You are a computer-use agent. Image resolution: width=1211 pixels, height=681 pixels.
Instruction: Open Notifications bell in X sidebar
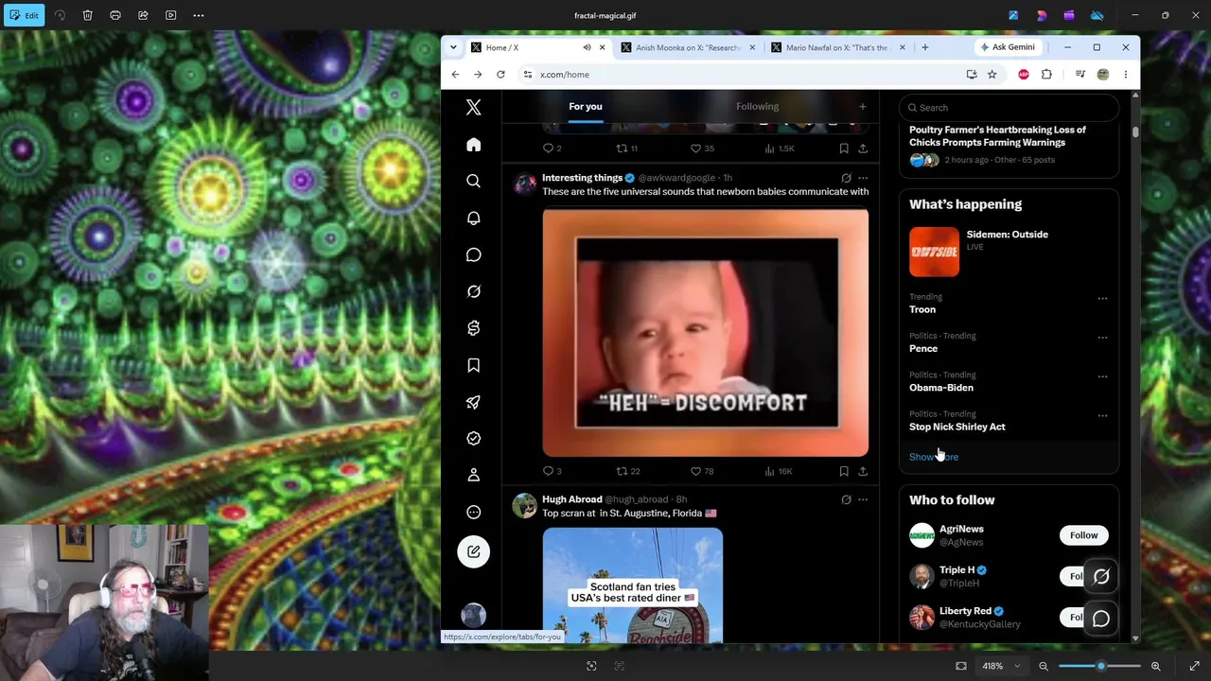(x=473, y=218)
